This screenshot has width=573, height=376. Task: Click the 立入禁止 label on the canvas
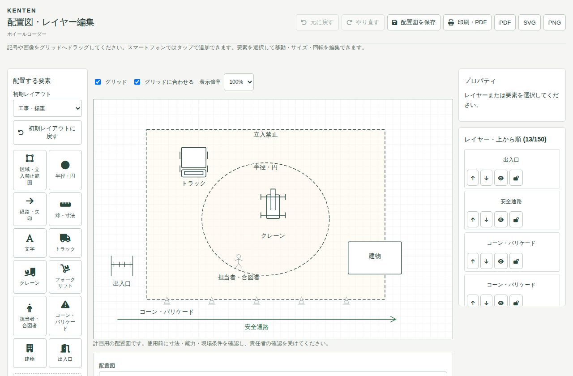coord(265,134)
